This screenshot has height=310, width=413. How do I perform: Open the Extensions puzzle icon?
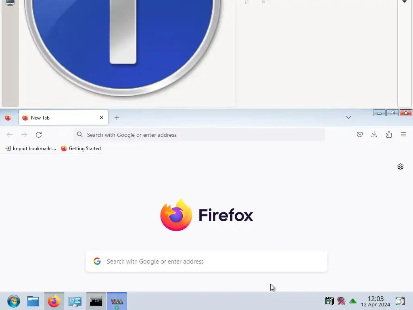click(389, 134)
